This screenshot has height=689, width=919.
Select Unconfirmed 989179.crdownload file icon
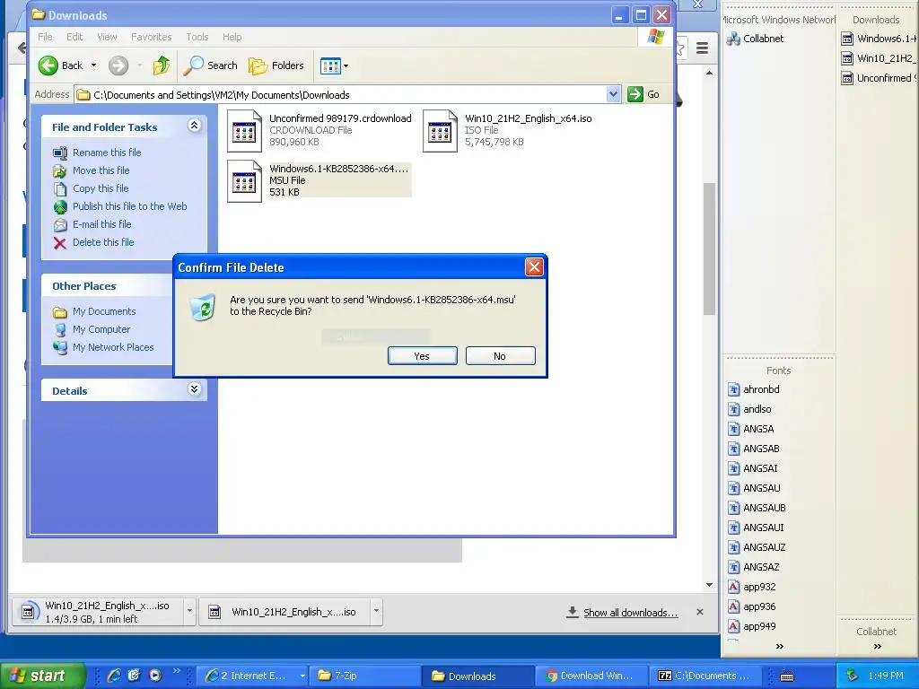point(244,131)
